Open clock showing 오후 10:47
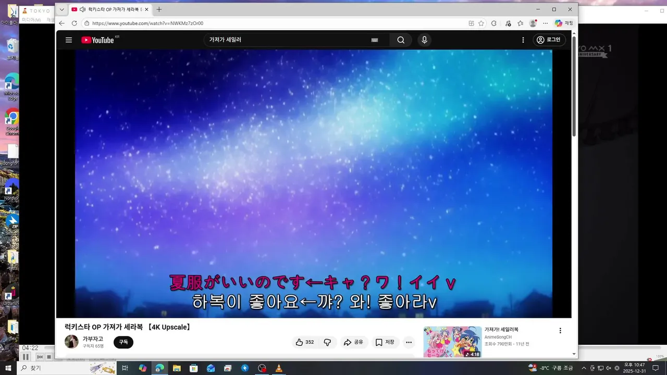Viewport: 667px width, 375px height. tap(635, 368)
